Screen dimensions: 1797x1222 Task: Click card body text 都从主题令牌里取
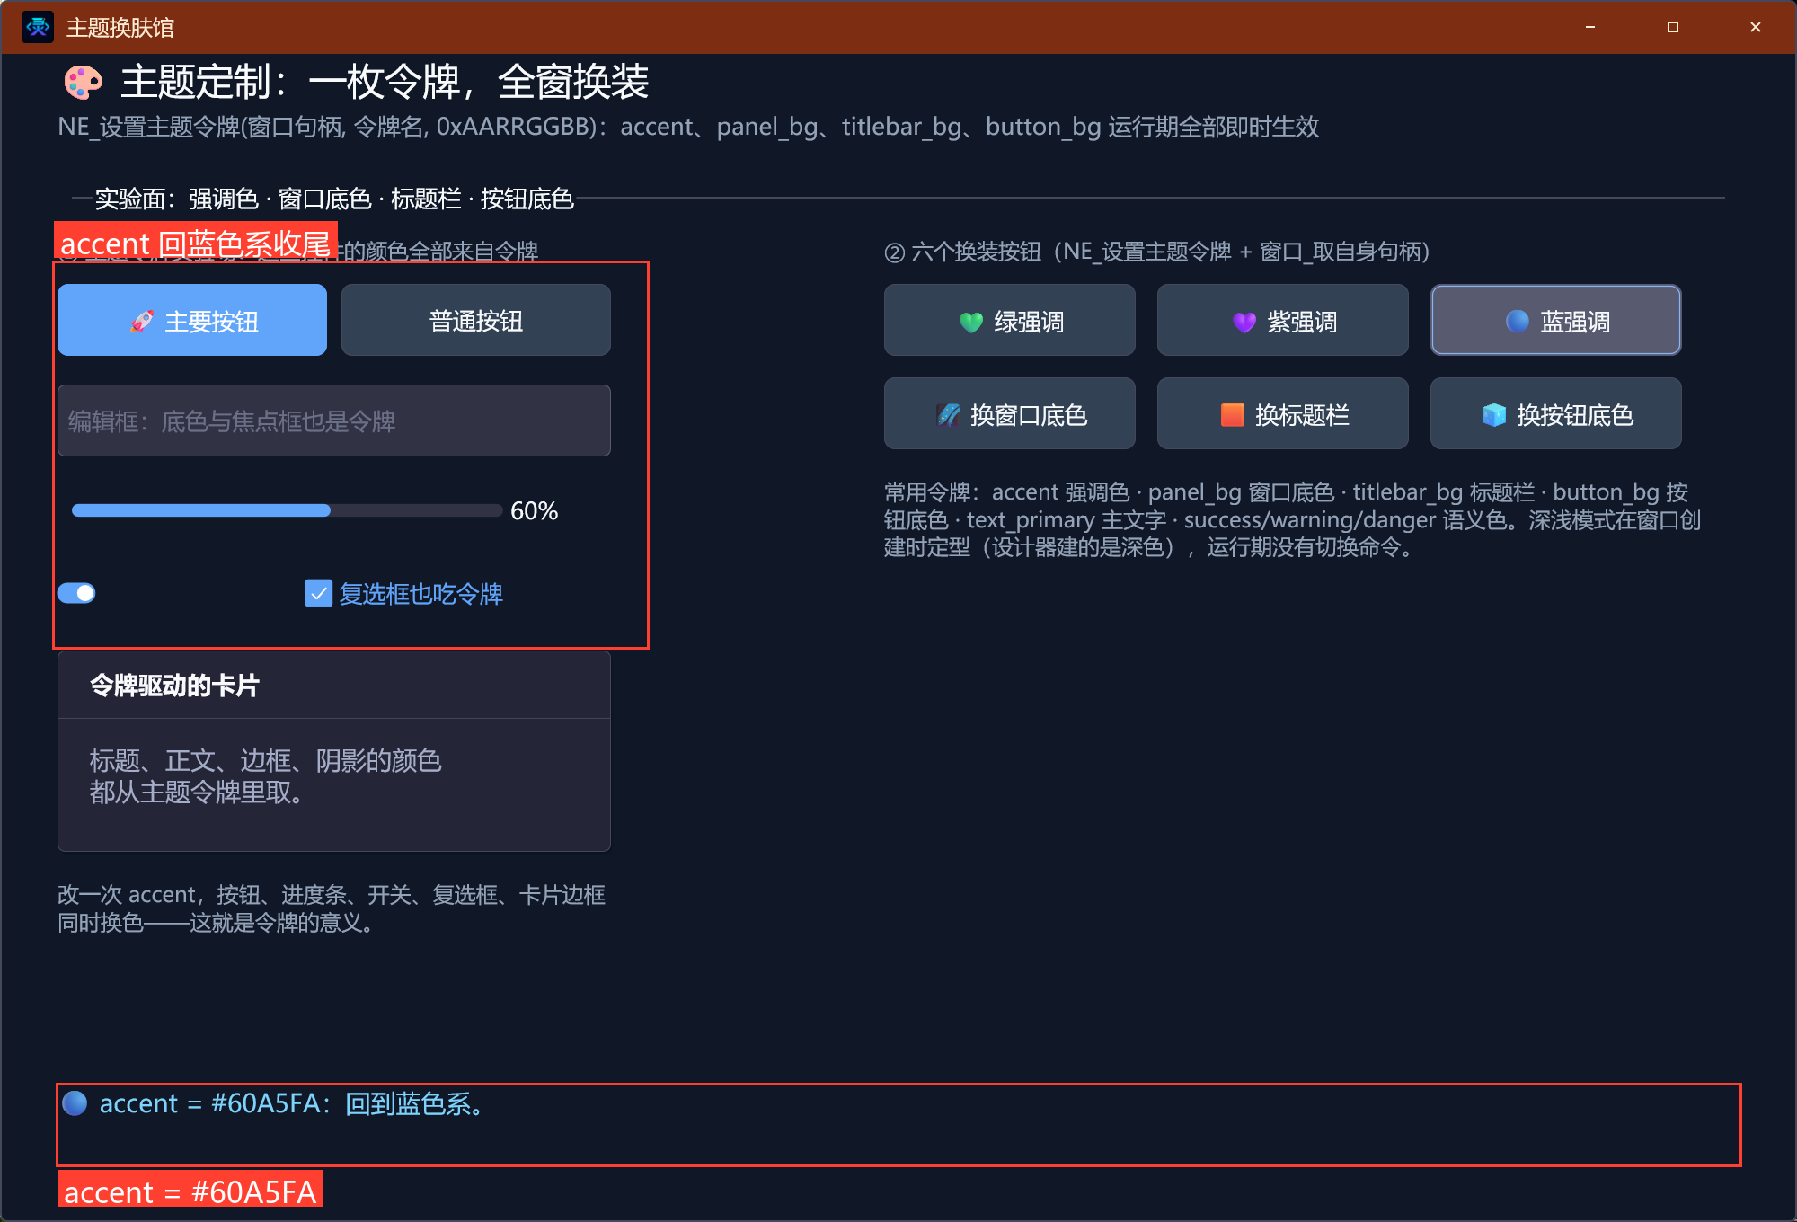(198, 793)
